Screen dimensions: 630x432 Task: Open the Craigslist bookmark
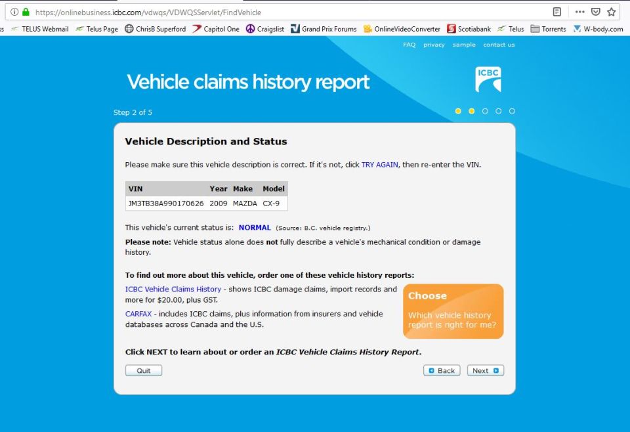click(x=265, y=29)
